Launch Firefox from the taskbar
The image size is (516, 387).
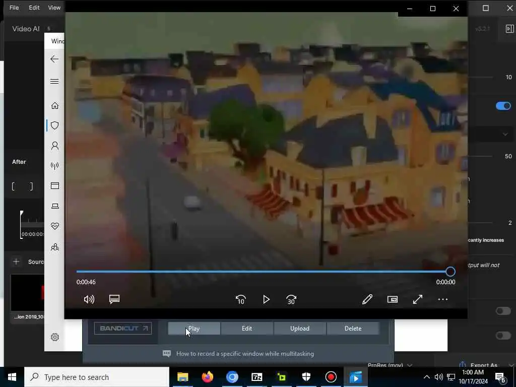click(x=207, y=377)
